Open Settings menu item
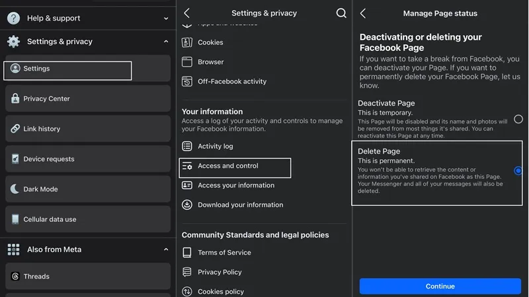The height and width of the screenshot is (297, 529). coord(88,69)
